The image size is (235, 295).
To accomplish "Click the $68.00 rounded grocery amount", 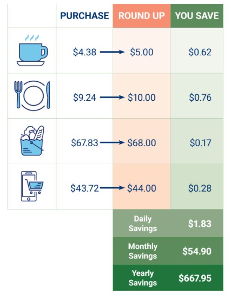I will pyautogui.click(x=142, y=143).
